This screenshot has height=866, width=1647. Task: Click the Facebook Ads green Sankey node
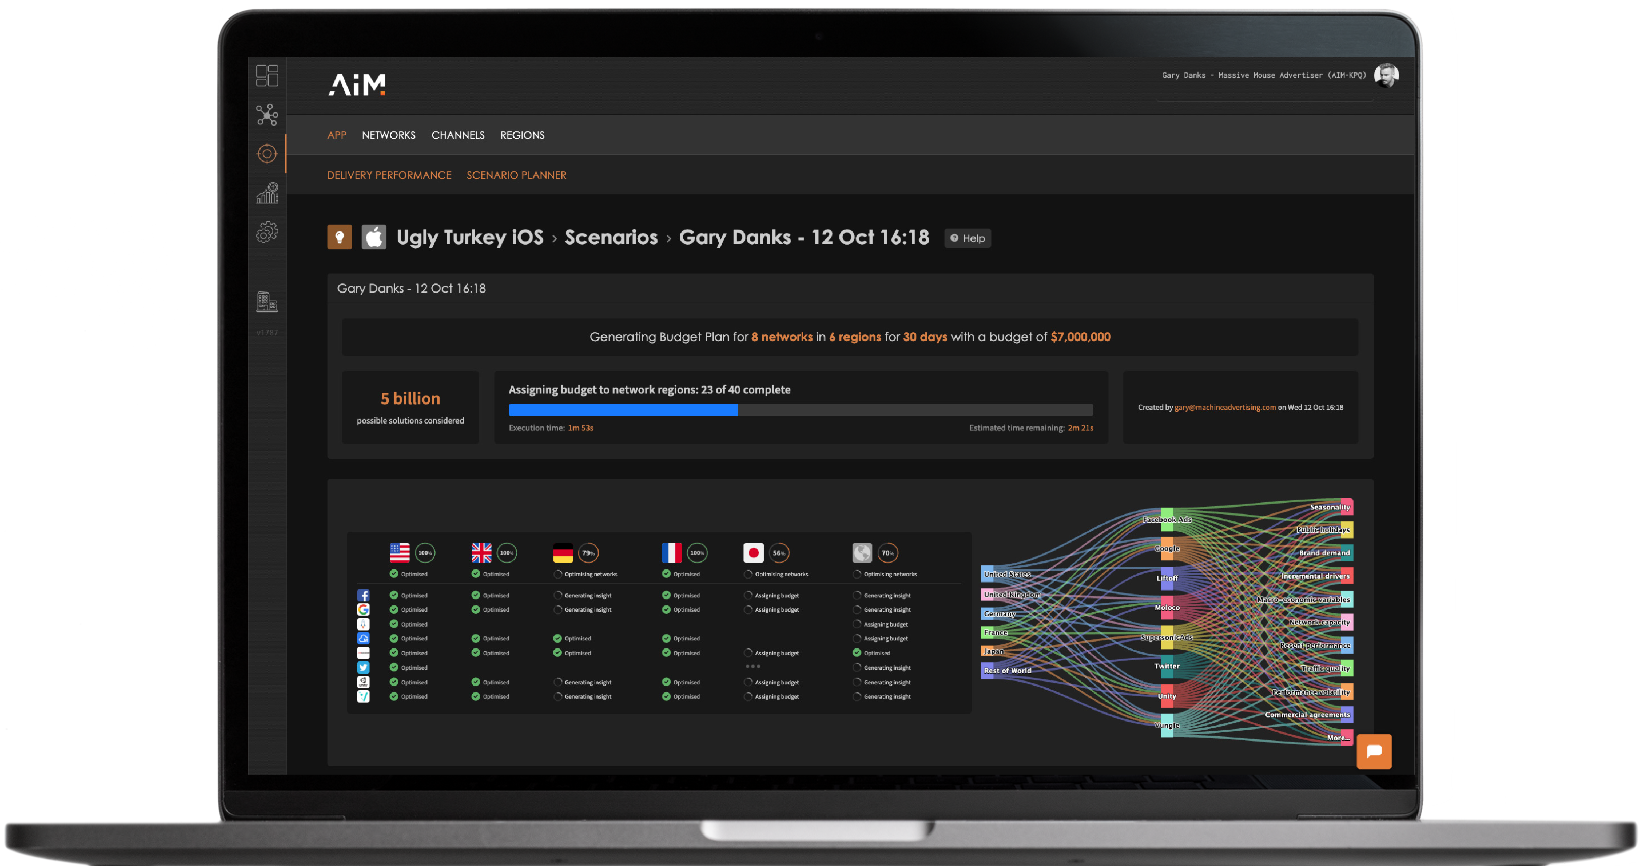[1167, 519]
